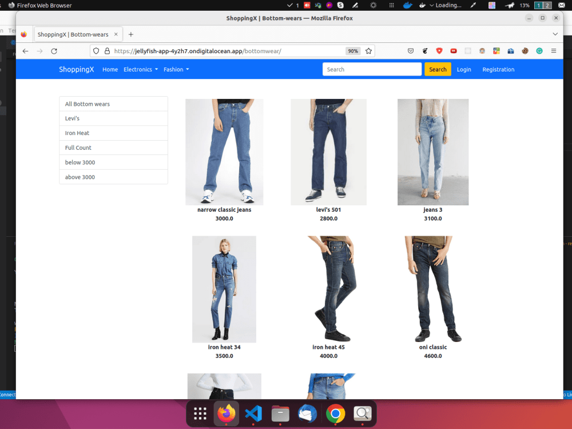572x429 pixels.
Task: Open the Login page
Action: coord(464,69)
